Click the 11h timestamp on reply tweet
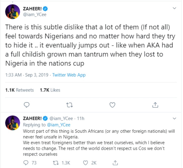The width and height of the screenshot is (183, 168). (x=80, y=119)
